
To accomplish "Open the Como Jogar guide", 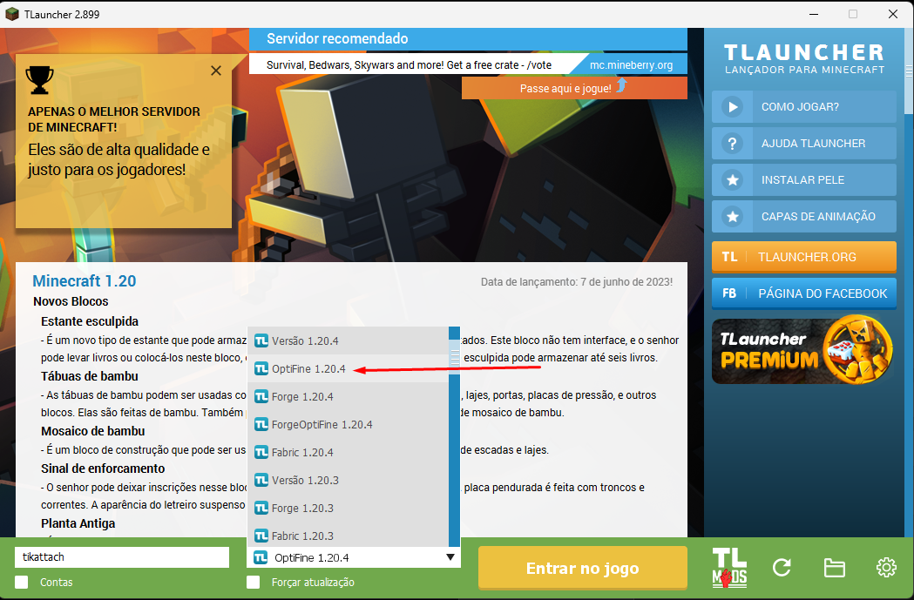I will point(804,106).
